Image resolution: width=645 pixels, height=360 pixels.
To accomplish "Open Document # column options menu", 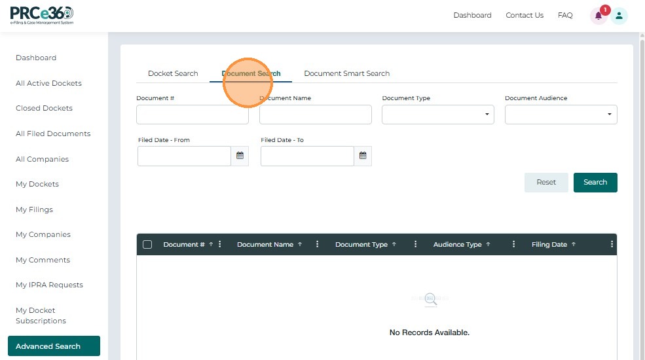I will [219, 244].
